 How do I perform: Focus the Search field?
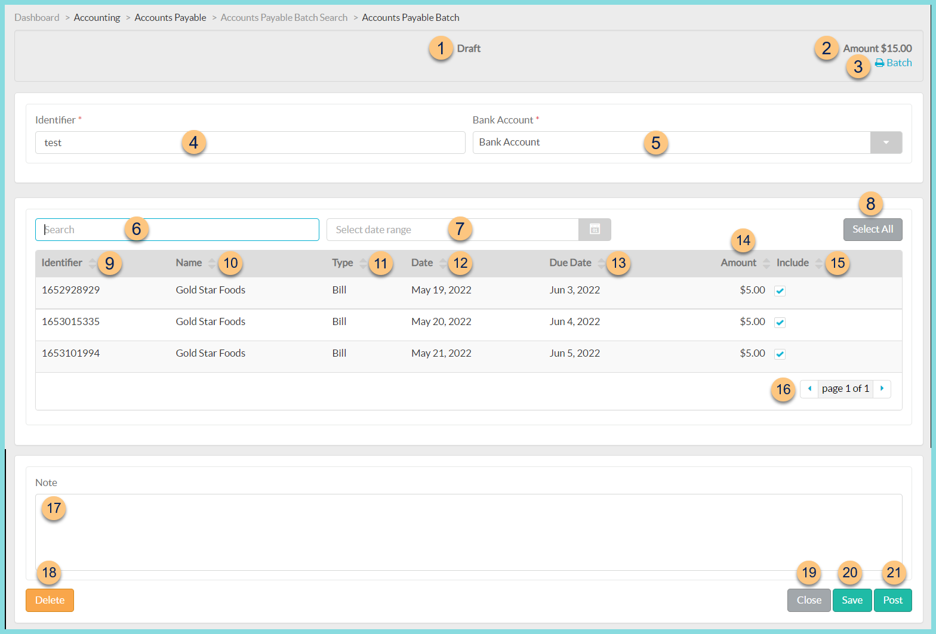pyautogui.click(x=177, y=230)
